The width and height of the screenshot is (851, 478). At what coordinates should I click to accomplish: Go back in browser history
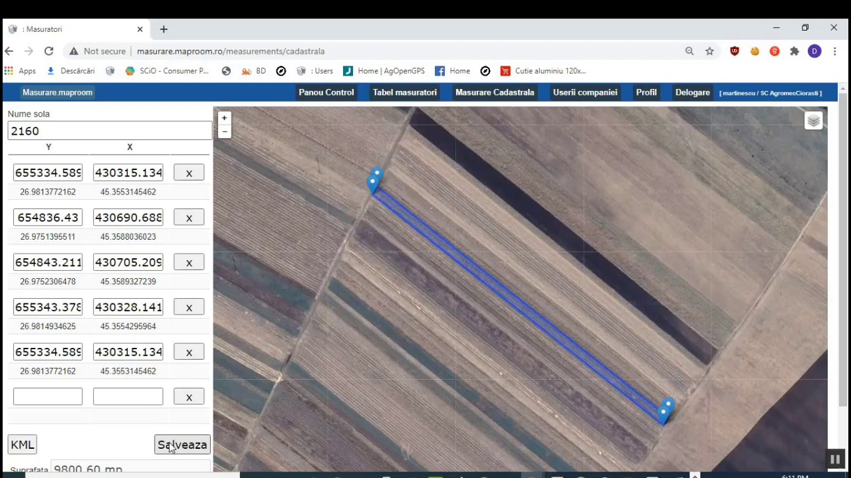(9, 51)
